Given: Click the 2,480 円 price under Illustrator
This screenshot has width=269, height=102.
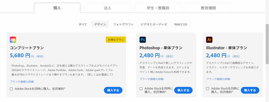Looking at the screenshot, I should [216, 55].
